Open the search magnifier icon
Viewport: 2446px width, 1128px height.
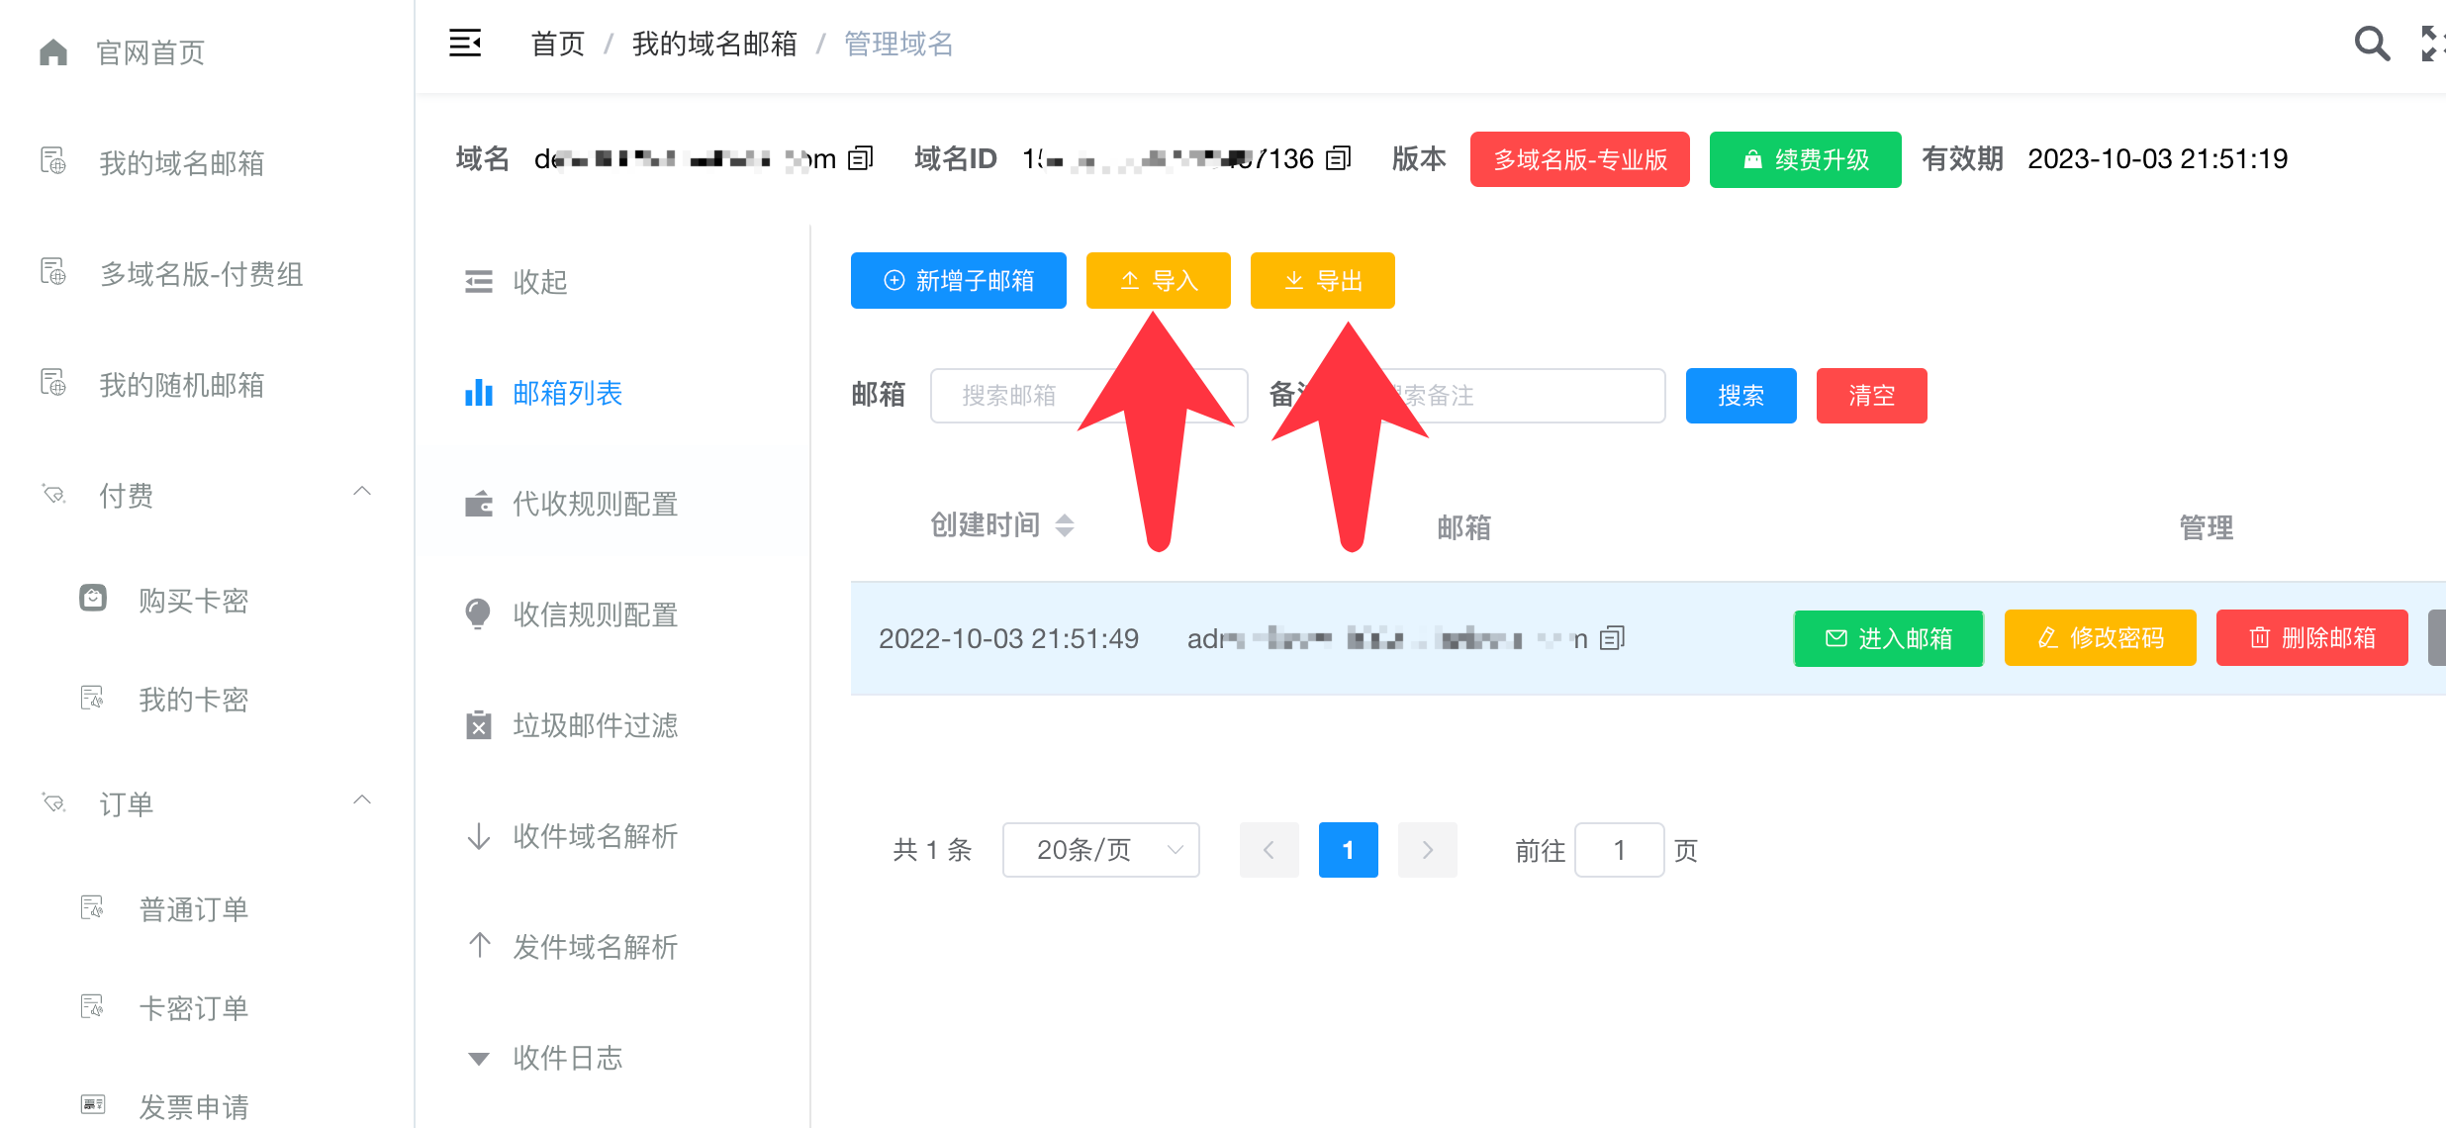2372,44
